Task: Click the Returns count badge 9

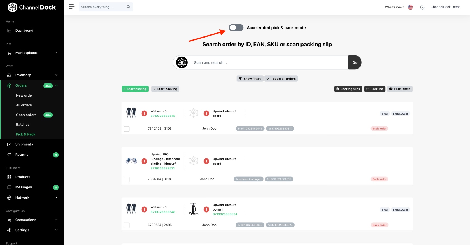Action: [56, 155]
